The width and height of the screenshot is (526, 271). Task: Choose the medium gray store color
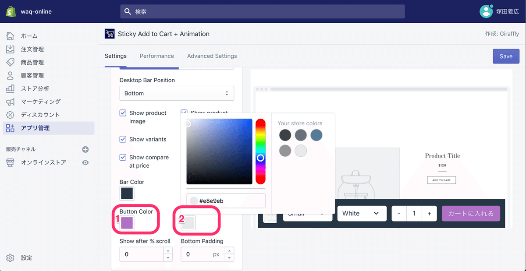[x=285, y=151]
